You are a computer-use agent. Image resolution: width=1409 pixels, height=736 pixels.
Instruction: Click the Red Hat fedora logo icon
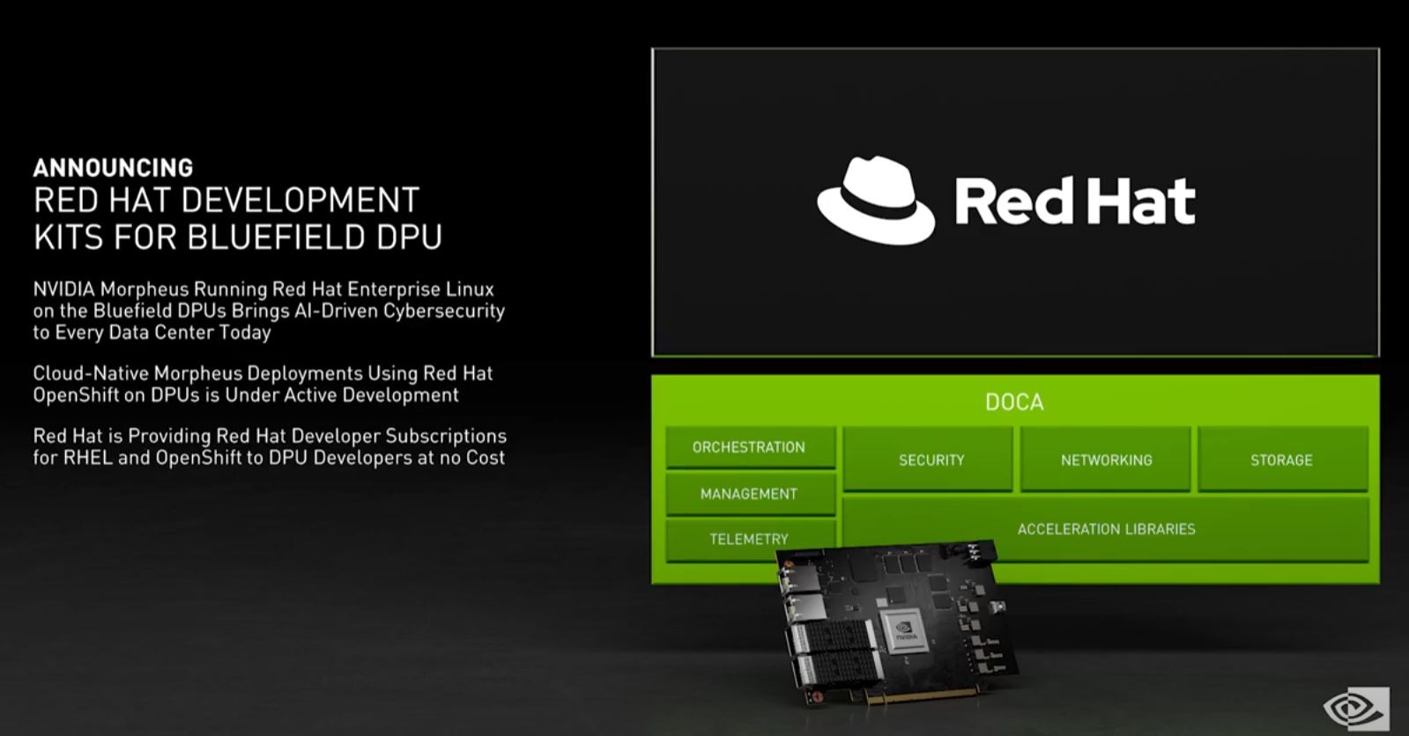[876, 201]
